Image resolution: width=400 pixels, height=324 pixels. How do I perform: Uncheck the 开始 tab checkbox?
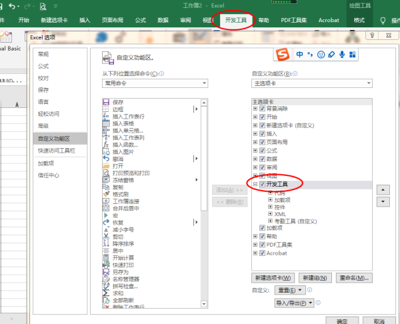[x=262, y=117]
